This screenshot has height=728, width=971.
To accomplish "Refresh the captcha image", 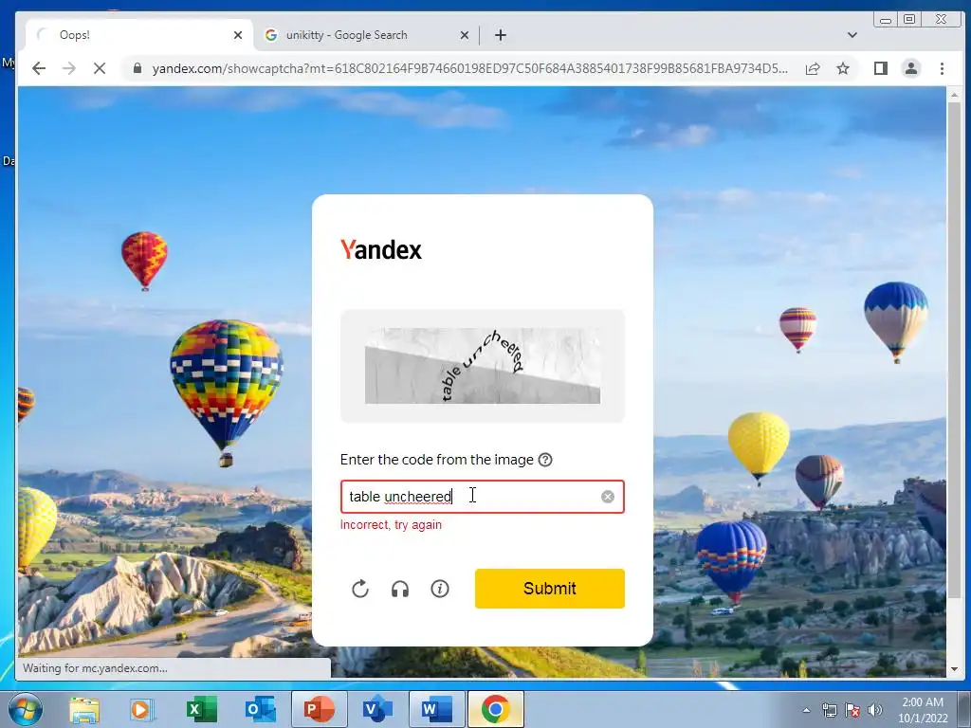I will tap(359, 589).
